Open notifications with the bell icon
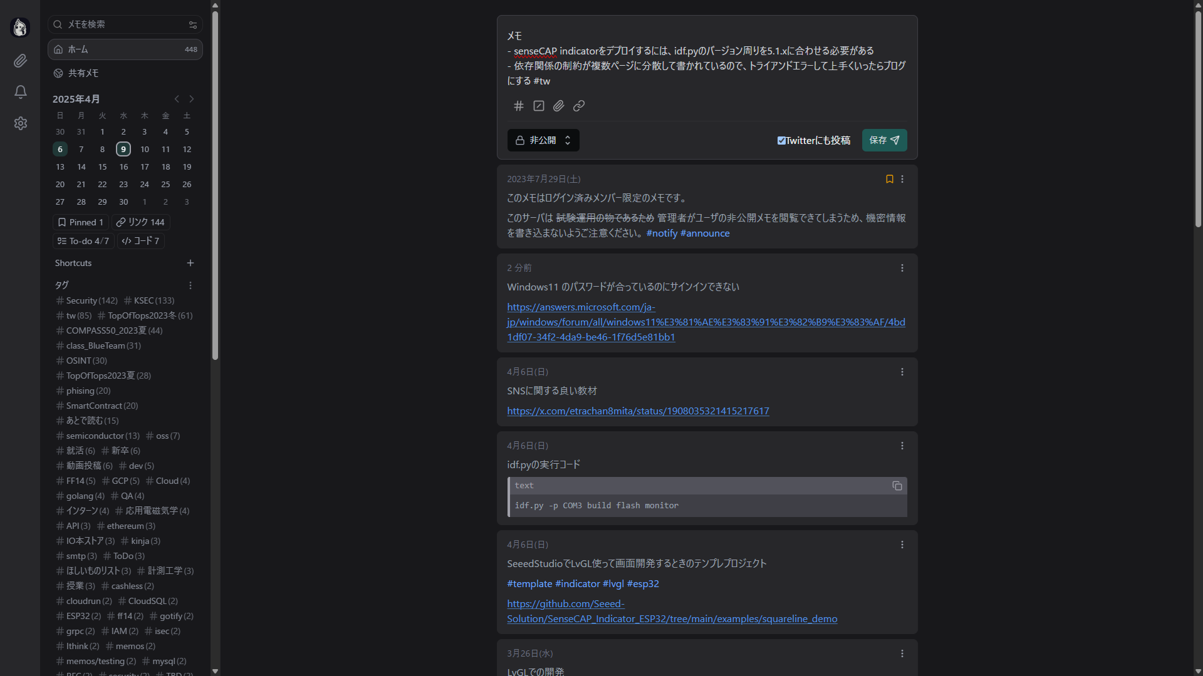Image resolution: width=1203 pixels, height=676 pixels. pos(21,92)
